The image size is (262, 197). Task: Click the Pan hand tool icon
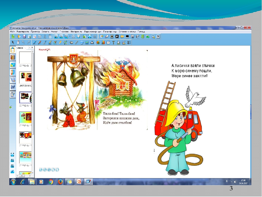click(78, 36)
